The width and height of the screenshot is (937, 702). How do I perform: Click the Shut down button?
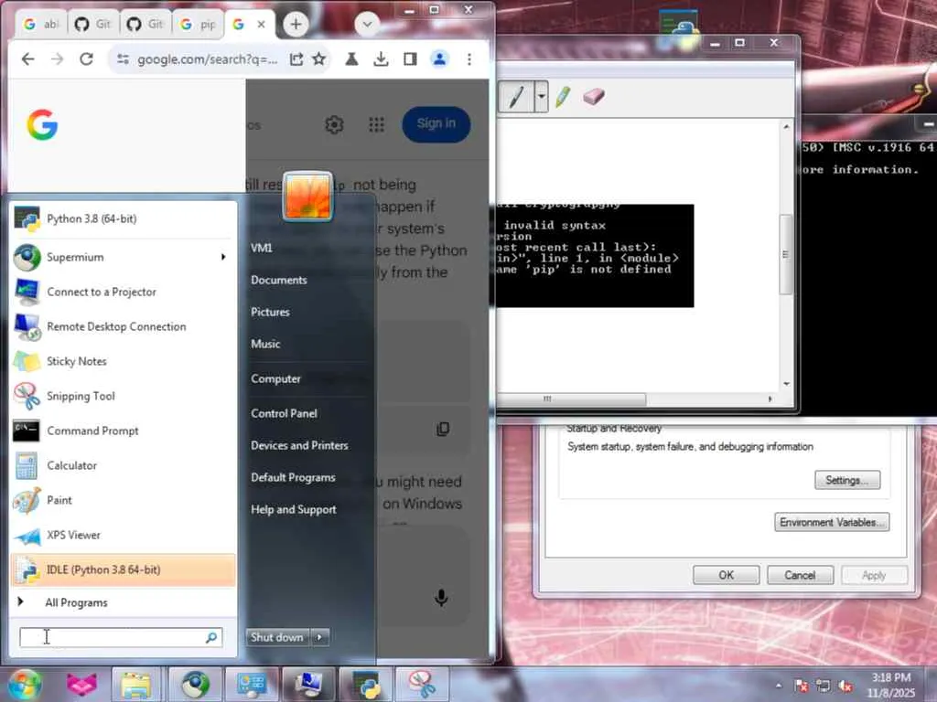[277, 637]
